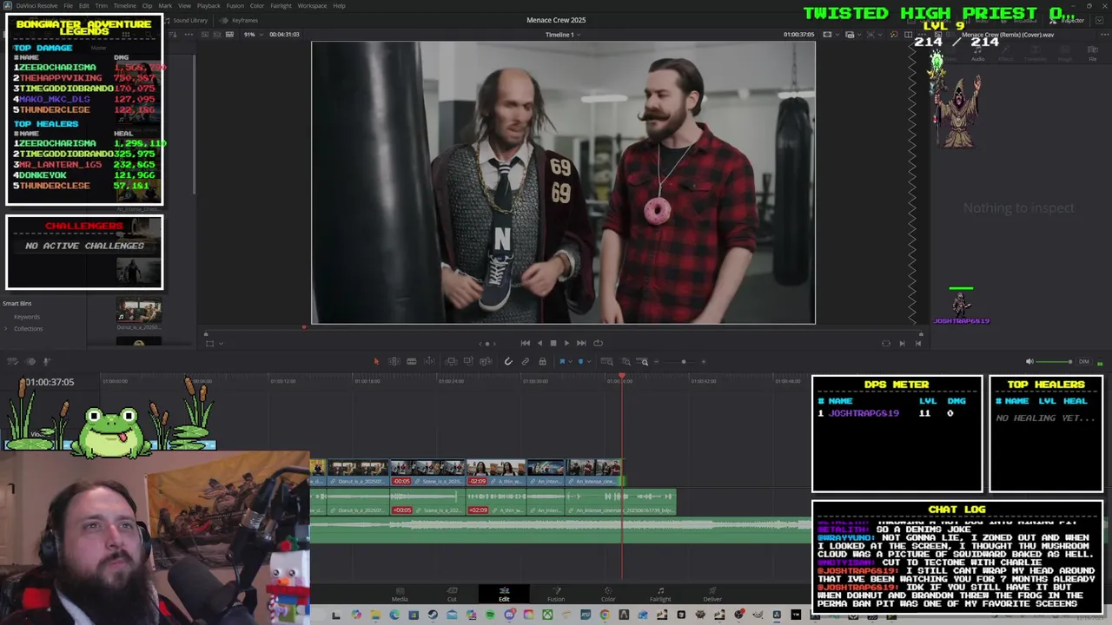This screenshot has height=625, width=1112.
Task: Open the File menu
Action: coord(68,6)
